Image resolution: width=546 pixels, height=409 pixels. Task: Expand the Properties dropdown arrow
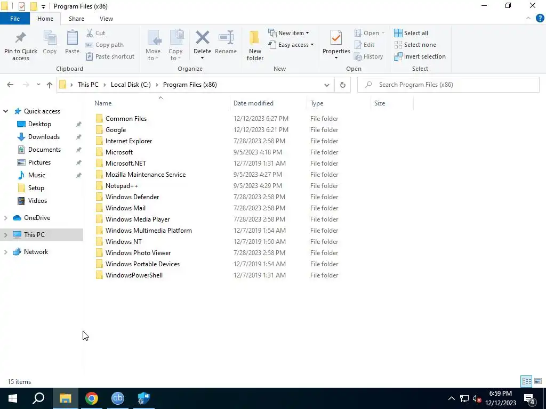point(336,58)
